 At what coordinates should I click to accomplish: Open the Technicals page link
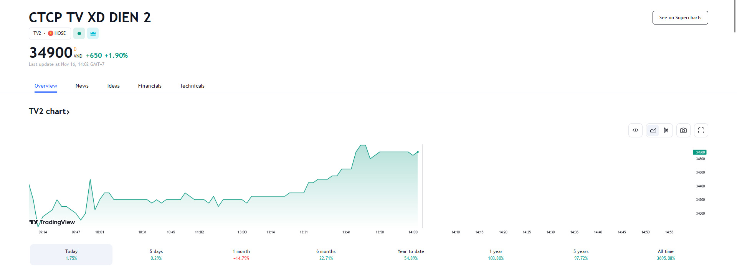tap(192, 86)
